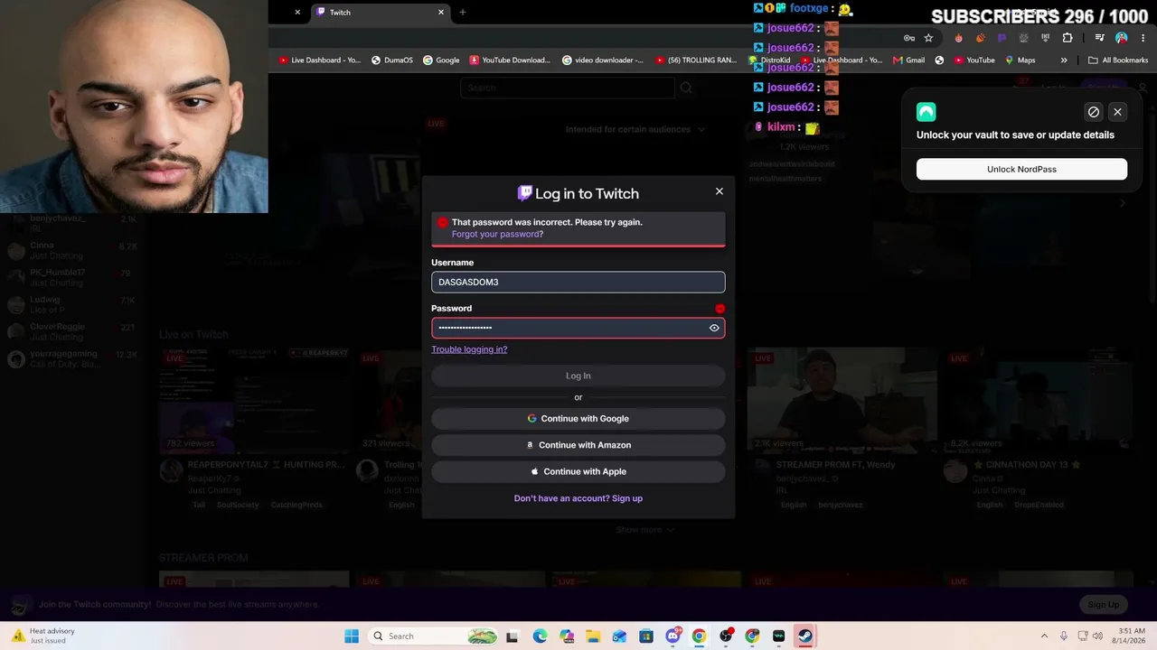Open the STREAMER PROM FT. Wendy stream thumbnail

[842, 400]
